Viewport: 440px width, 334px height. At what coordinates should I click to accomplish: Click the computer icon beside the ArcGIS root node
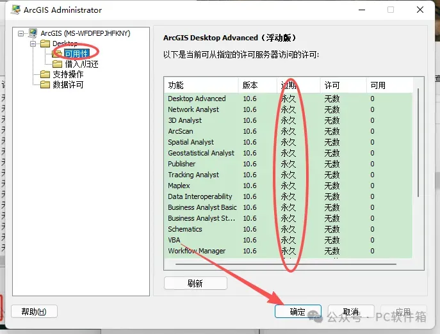[x=33, y=33]
